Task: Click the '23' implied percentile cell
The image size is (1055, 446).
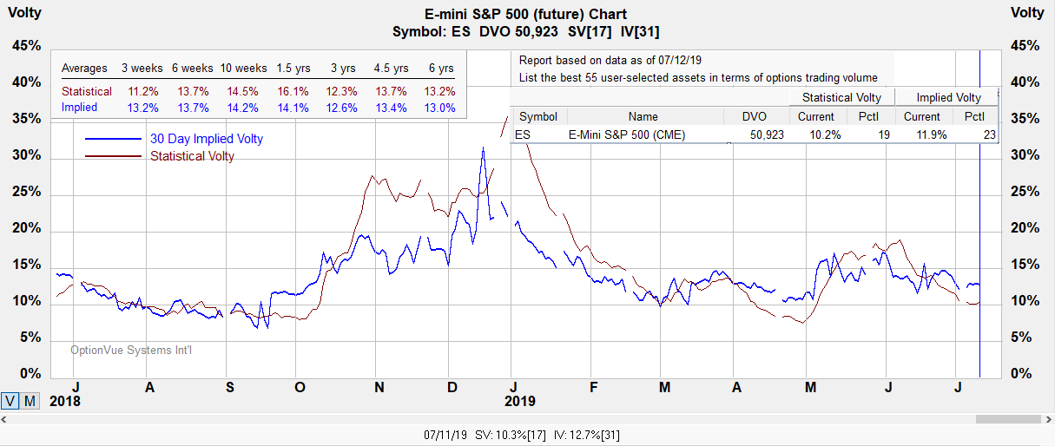Action: point(989,134)
